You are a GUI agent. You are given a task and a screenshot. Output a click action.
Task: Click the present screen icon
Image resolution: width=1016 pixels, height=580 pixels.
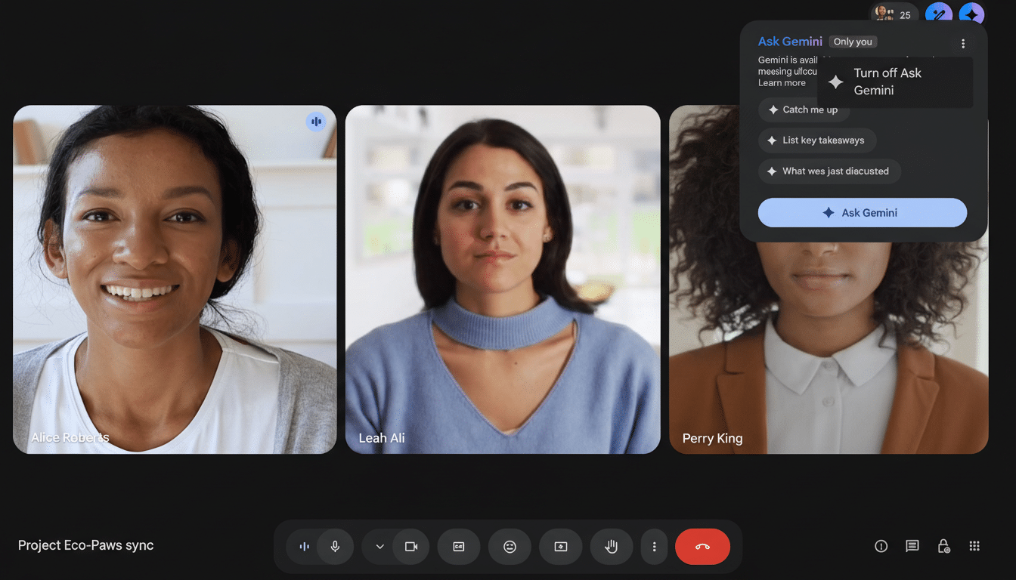click(x=560, y=546)
